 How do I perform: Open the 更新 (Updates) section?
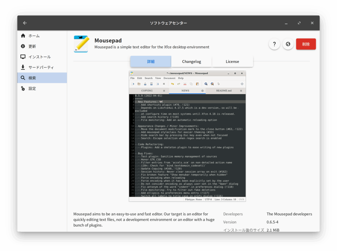[x=42, y=46]
